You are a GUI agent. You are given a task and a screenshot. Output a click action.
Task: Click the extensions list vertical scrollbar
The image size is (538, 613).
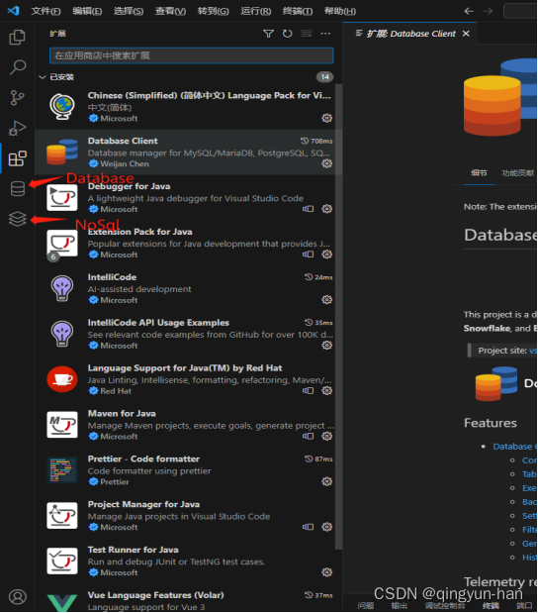pos(338,317)
